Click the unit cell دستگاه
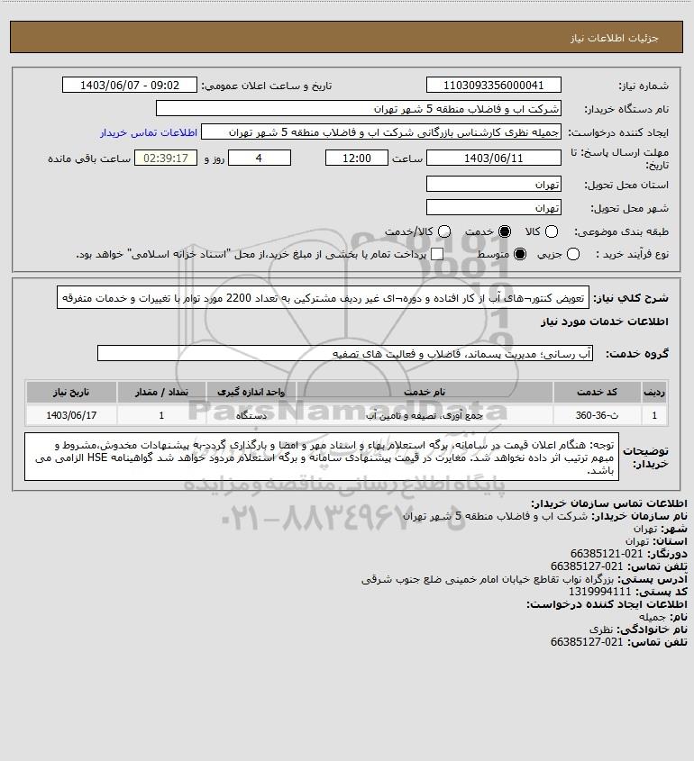694x761 pixels. 251,415
